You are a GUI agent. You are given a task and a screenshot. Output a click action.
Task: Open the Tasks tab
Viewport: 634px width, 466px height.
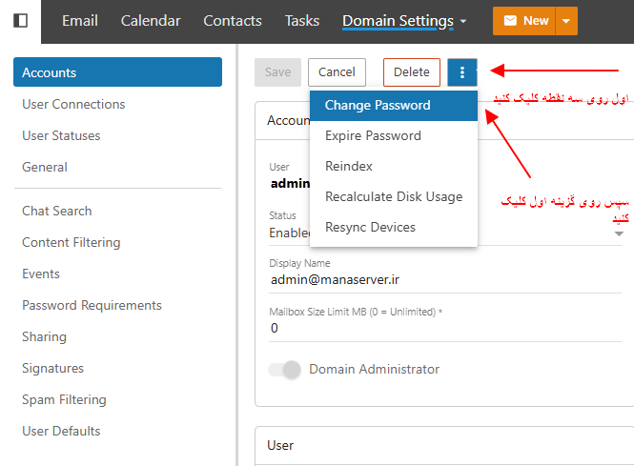point(302,21)
